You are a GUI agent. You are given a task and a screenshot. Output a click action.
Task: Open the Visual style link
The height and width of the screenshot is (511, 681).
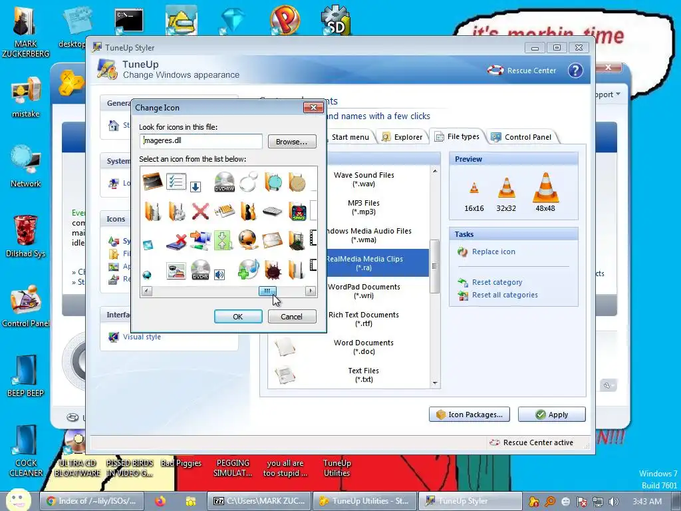coord(142,337)
